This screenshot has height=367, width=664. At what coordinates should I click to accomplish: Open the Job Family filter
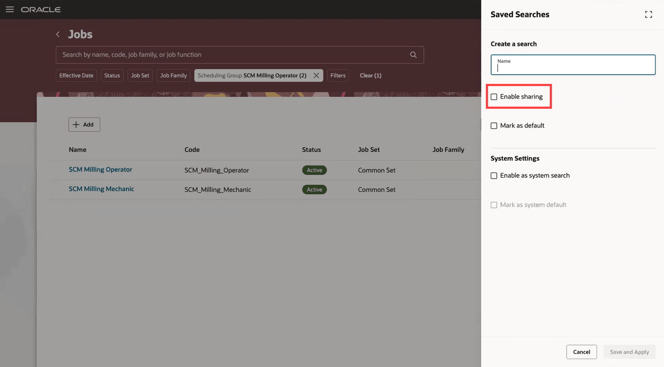(x=173, y=75)
